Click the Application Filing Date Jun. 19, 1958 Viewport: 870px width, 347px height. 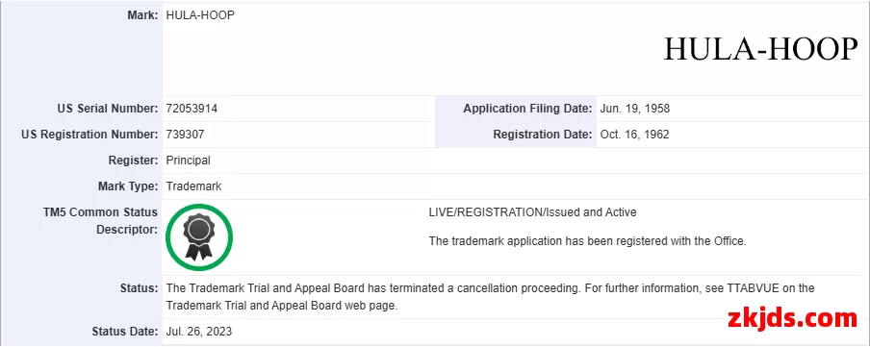click(x=635, y=109)
